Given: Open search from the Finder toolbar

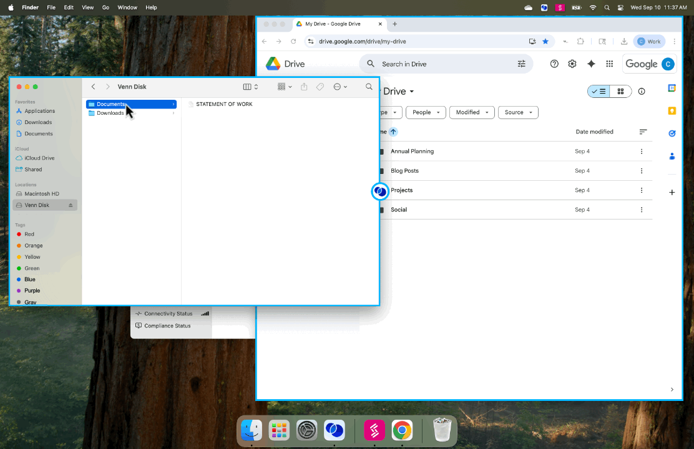Looking at the screenshot, I should click(369, 87).
